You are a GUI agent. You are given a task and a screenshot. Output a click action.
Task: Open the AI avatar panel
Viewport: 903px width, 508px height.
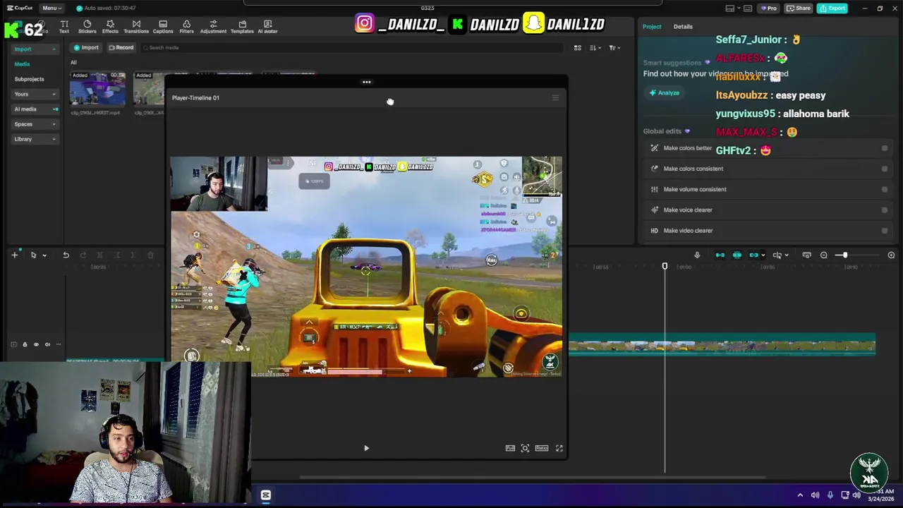point(267,27)
